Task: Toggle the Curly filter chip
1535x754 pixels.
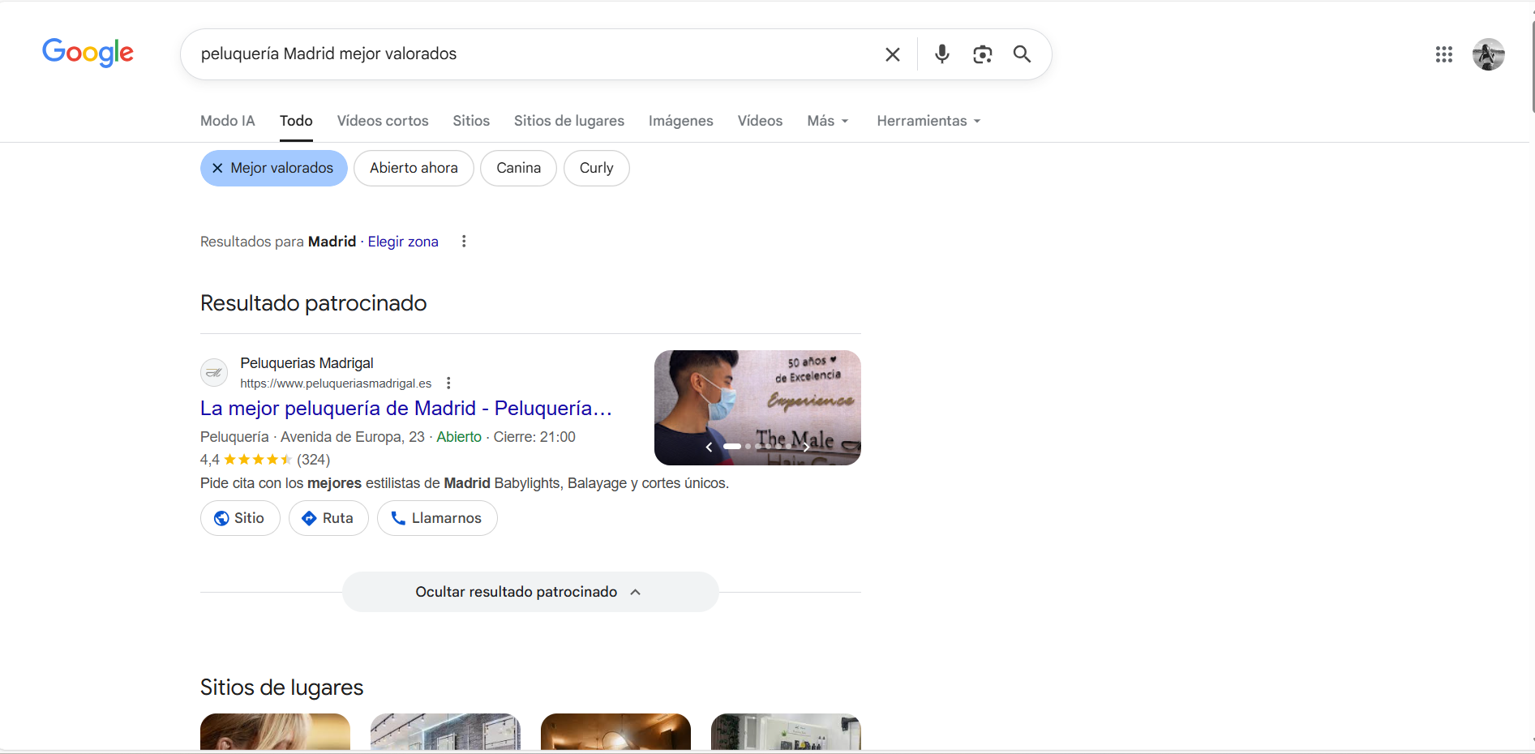Action: 596,168
